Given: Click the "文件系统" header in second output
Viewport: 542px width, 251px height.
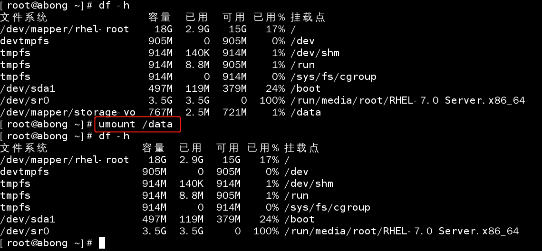Looking at the screenshot, I should pyautogui.click(x=23, y=148).
